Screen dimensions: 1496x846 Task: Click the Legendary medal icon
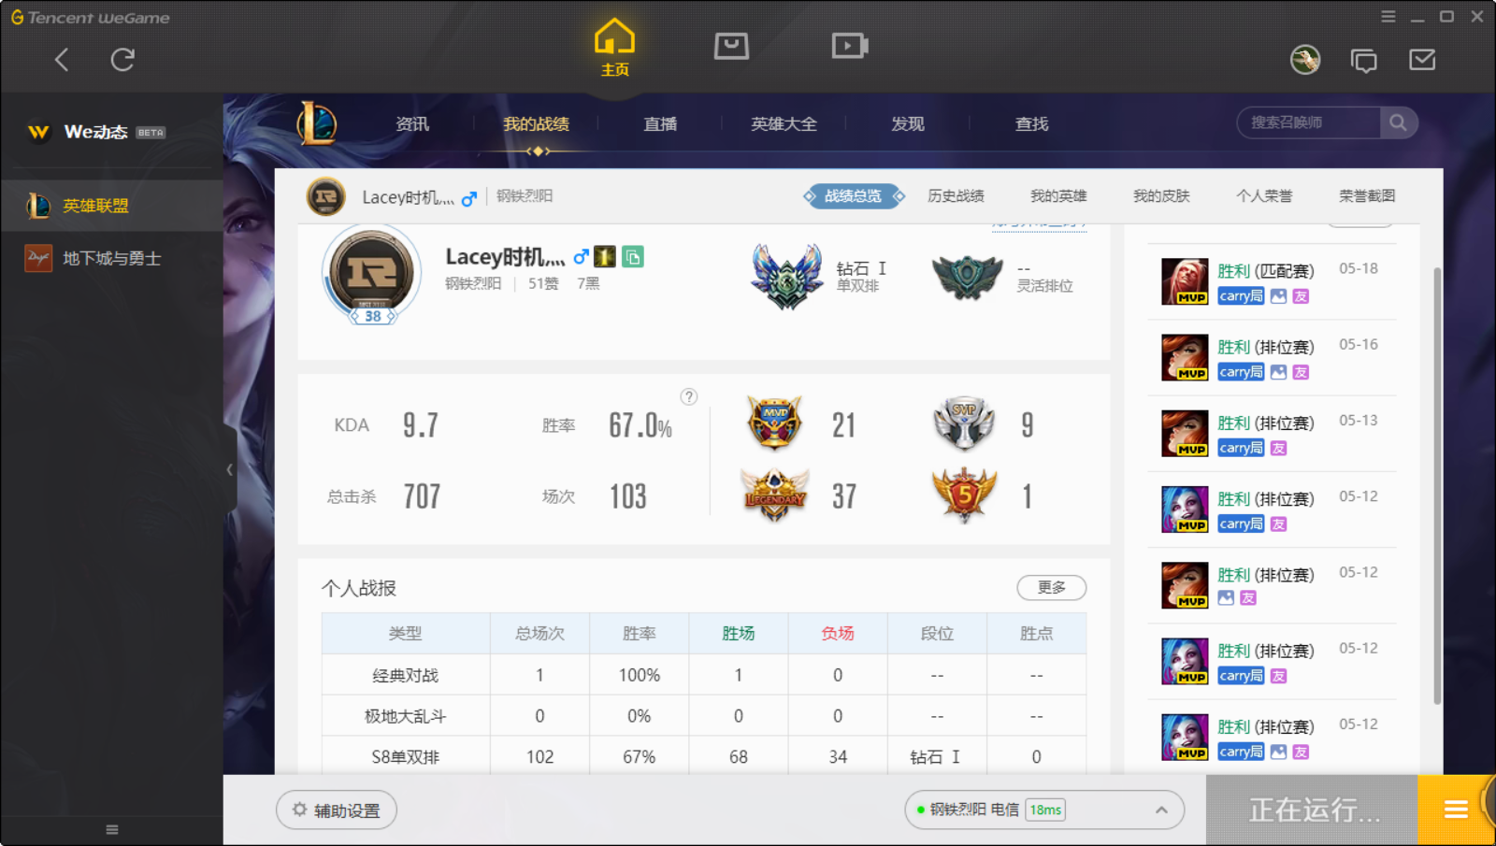pos(775,495)
